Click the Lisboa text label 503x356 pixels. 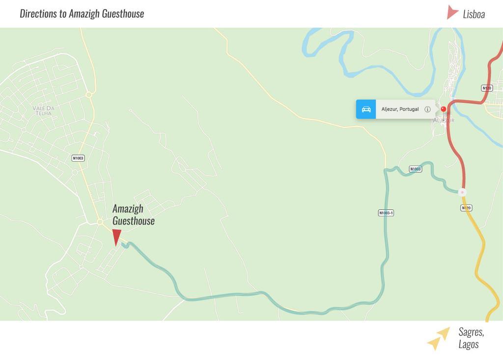pyautogui.click(x=474, y=14)
